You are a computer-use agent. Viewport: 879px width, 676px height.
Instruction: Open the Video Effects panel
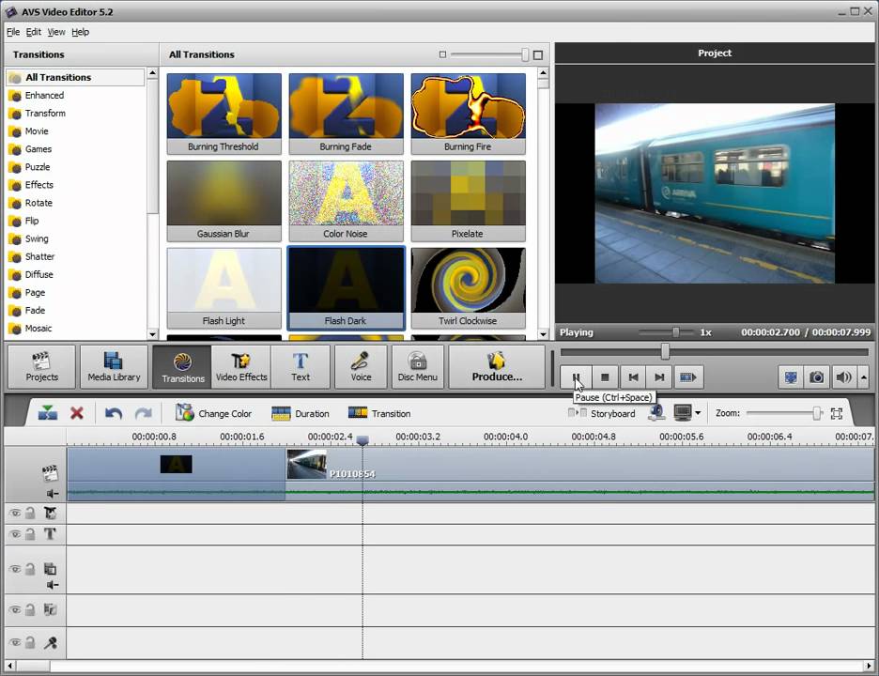pyautogui.click(x=241, y=366)
